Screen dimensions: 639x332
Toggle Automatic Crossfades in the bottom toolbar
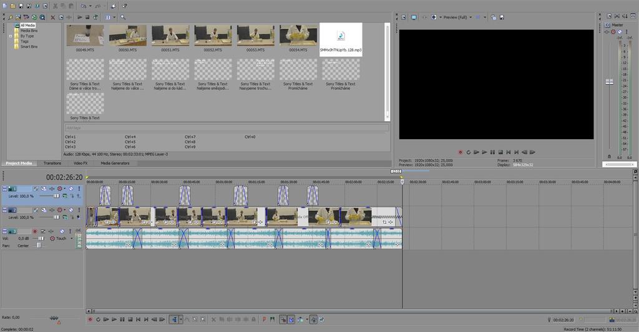[291, 320]
